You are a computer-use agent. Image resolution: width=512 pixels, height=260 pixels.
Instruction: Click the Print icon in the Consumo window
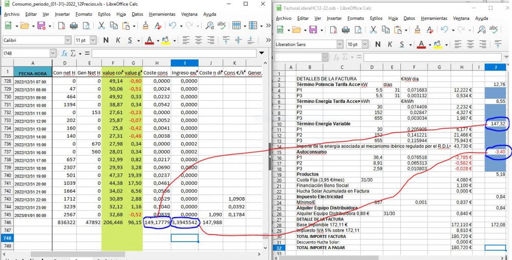point(74,26)
